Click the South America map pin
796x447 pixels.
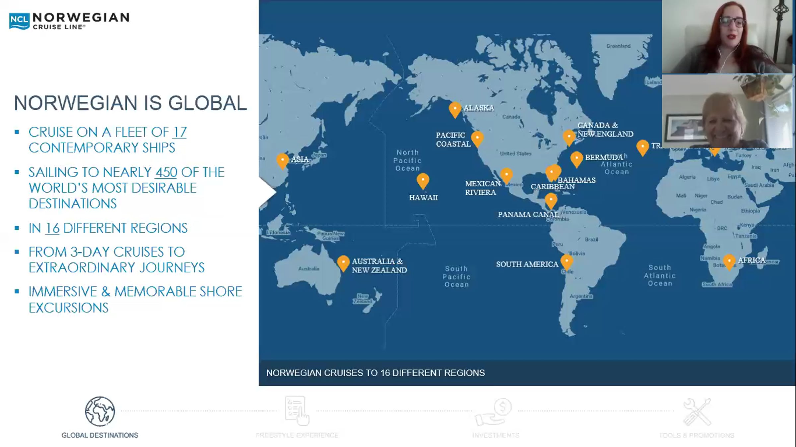click(x=567, y=263)
